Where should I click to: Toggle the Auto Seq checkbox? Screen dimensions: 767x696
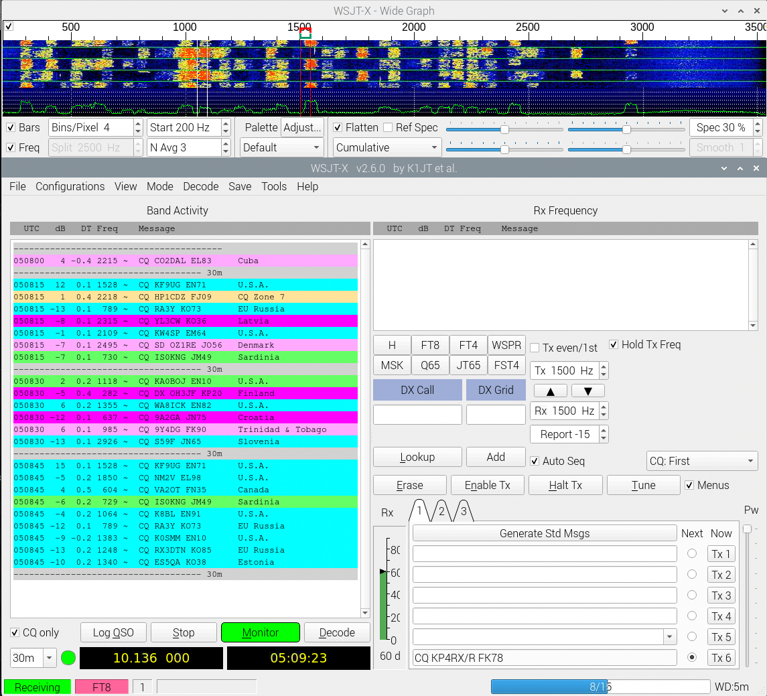coord(535,462)
